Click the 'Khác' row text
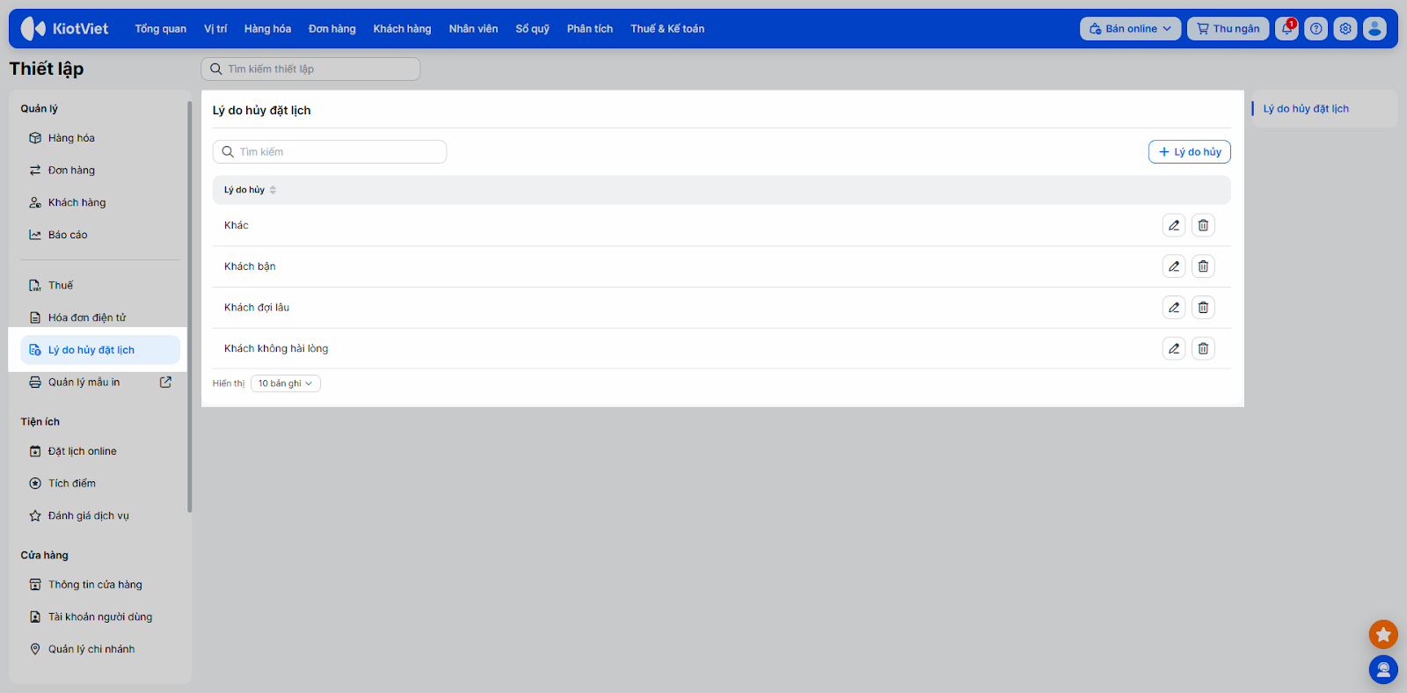Image resolution: width=1407 pixels, height=693 pixels. [237, 225]
